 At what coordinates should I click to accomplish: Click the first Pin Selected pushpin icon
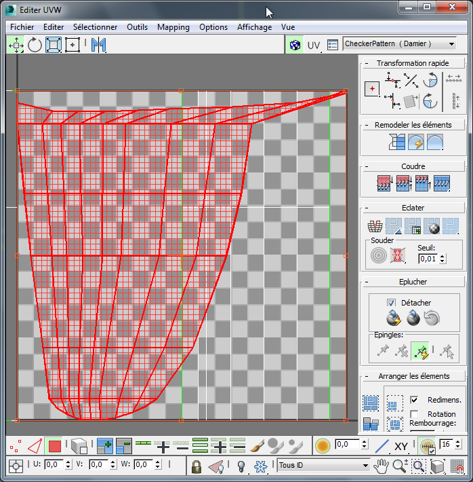pos(383,351)
